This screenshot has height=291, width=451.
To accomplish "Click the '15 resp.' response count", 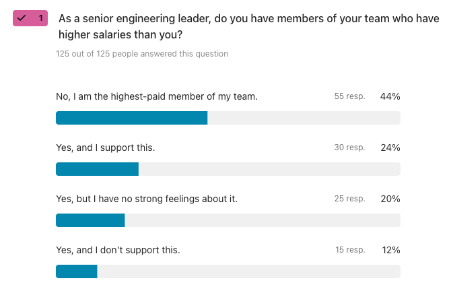I will click(350, 250).
